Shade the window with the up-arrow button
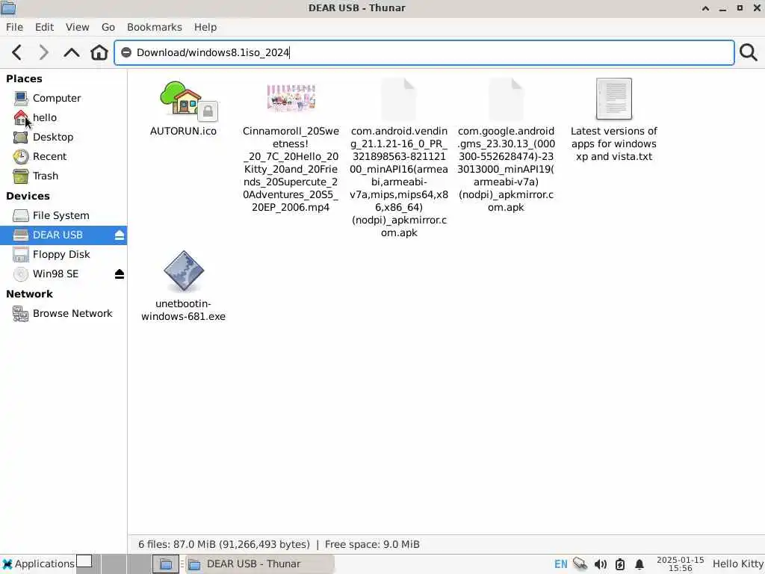This screenshot has height=574, width=765. (705, 8)
